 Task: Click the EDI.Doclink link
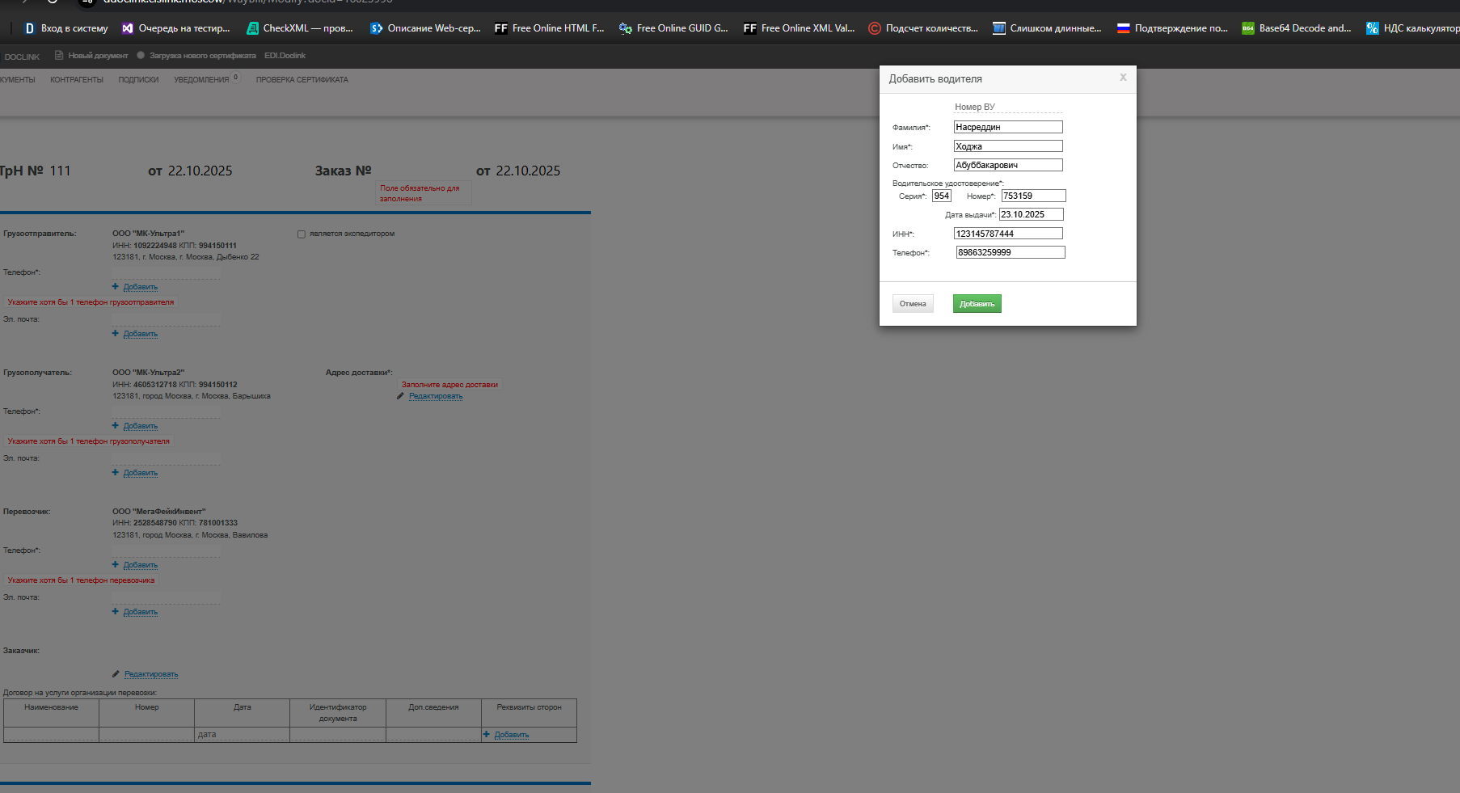pos(285,56)
